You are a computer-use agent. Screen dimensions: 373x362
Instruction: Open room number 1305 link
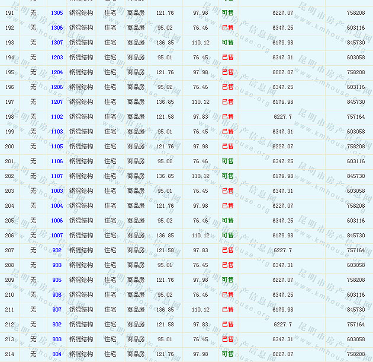[57, 13]
